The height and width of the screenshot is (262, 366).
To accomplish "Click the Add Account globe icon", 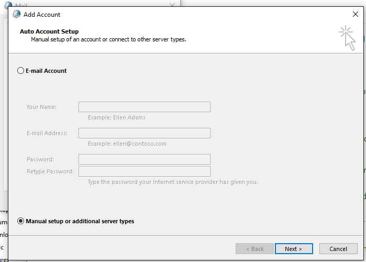I will point(16,15).
